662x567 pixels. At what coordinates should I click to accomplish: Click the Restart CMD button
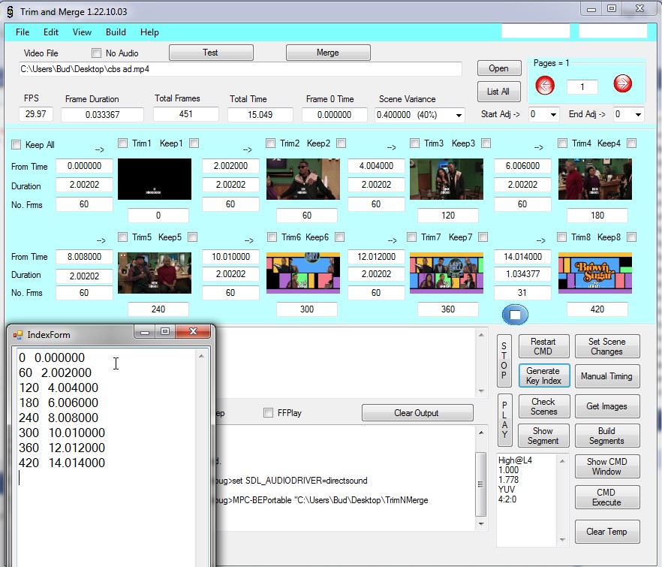(x=543, y=346)
